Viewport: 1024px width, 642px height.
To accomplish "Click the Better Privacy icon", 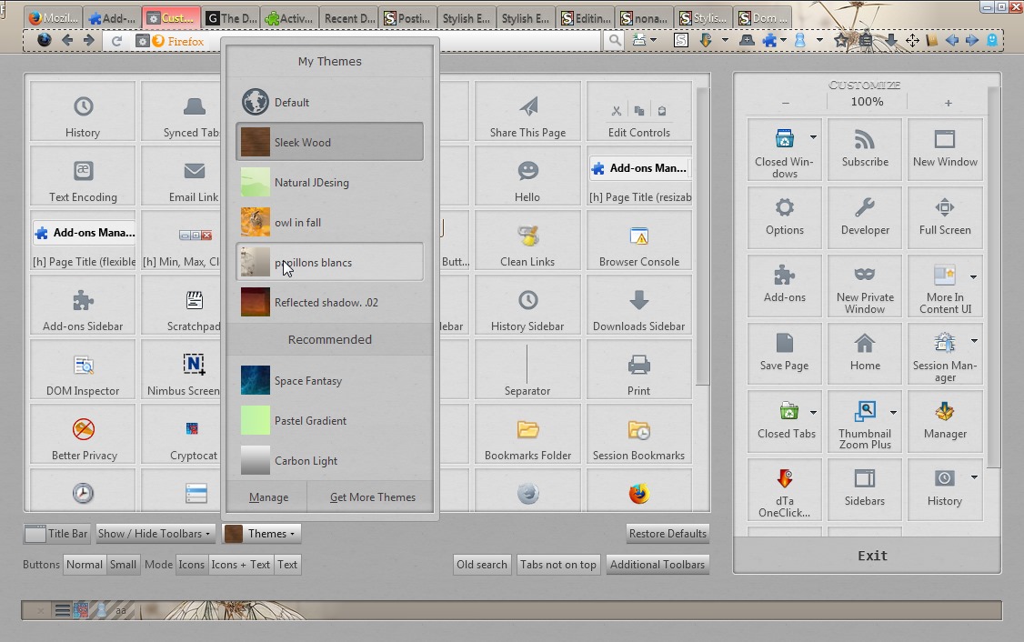I will point(82,434).
